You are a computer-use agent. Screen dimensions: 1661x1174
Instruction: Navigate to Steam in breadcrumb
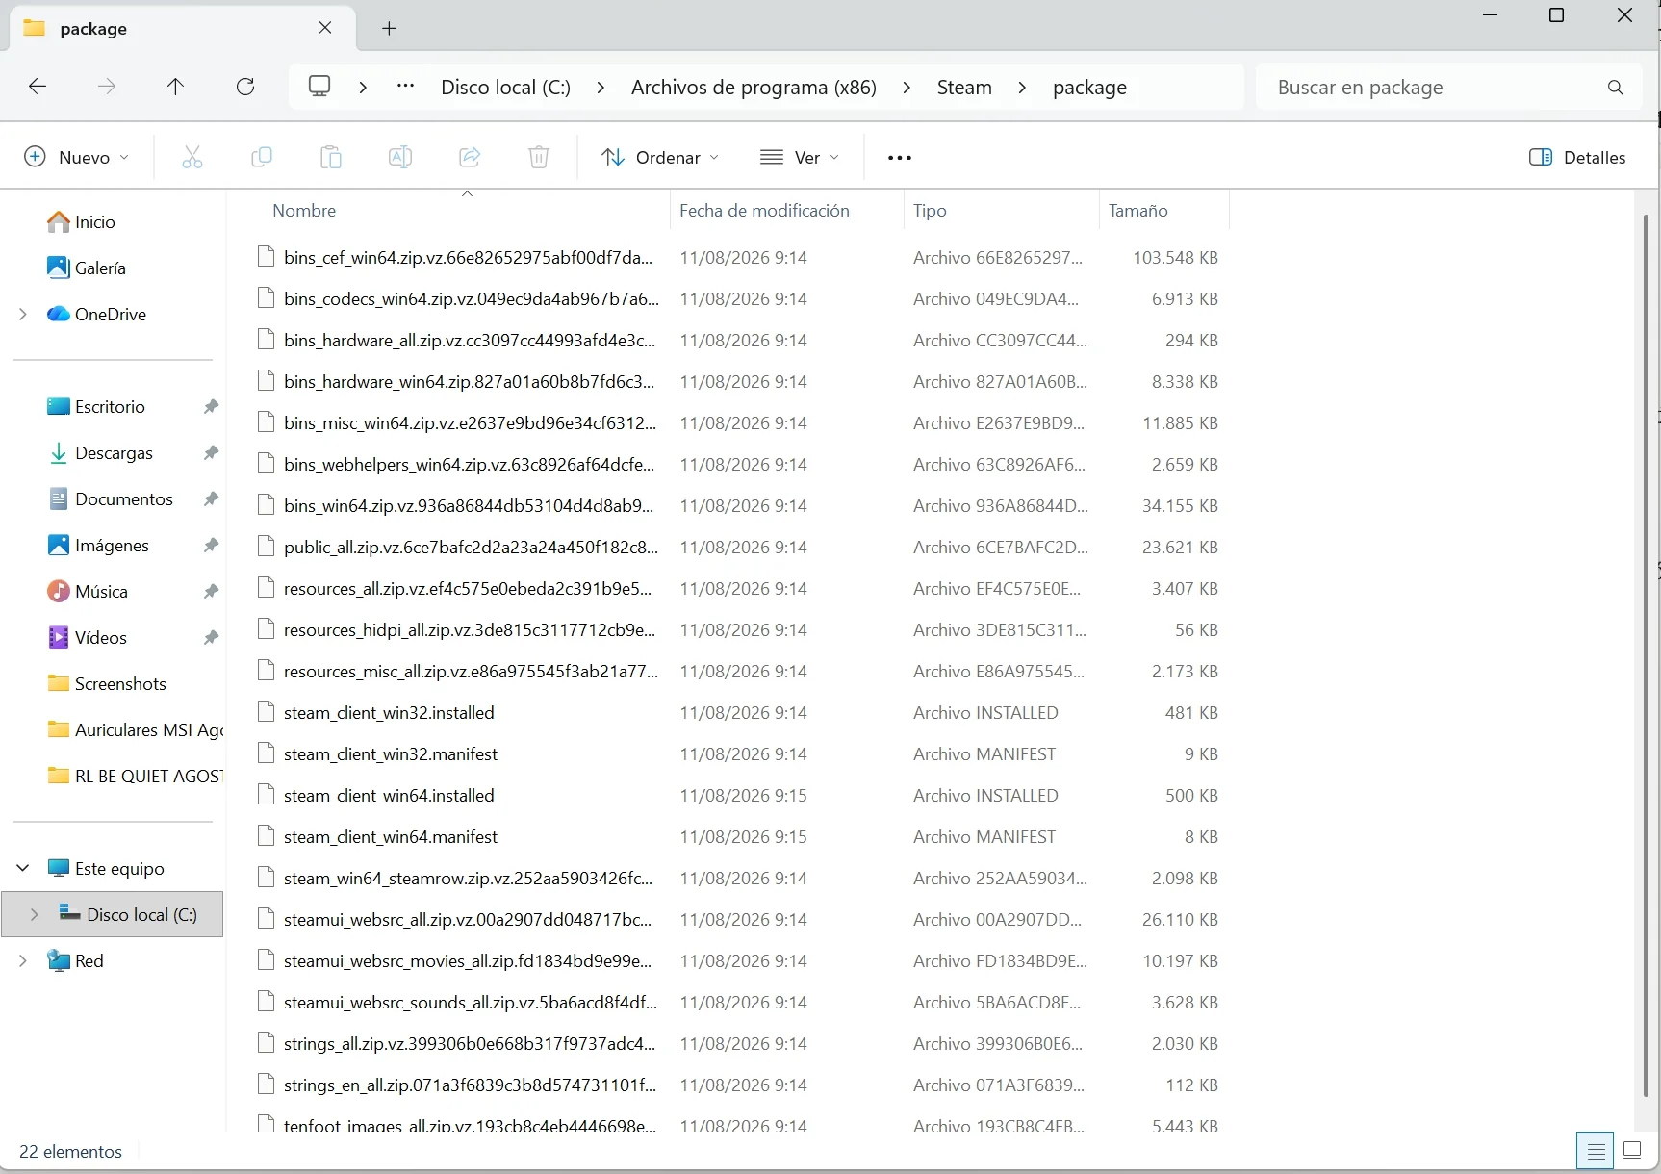pyautogui.click(x=964, y=88)
